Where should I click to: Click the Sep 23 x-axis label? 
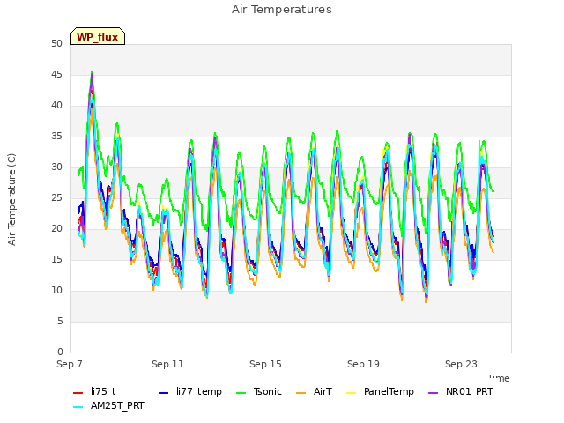click(x=461, y=364)
